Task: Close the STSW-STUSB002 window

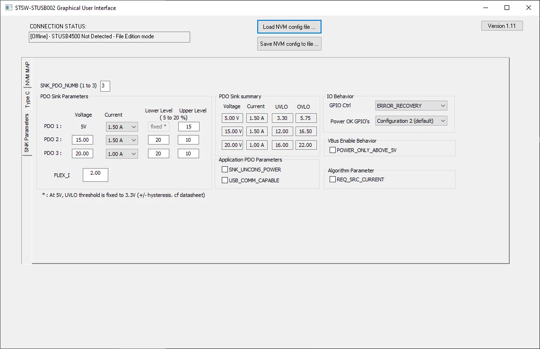Action: tap(529, 8)
